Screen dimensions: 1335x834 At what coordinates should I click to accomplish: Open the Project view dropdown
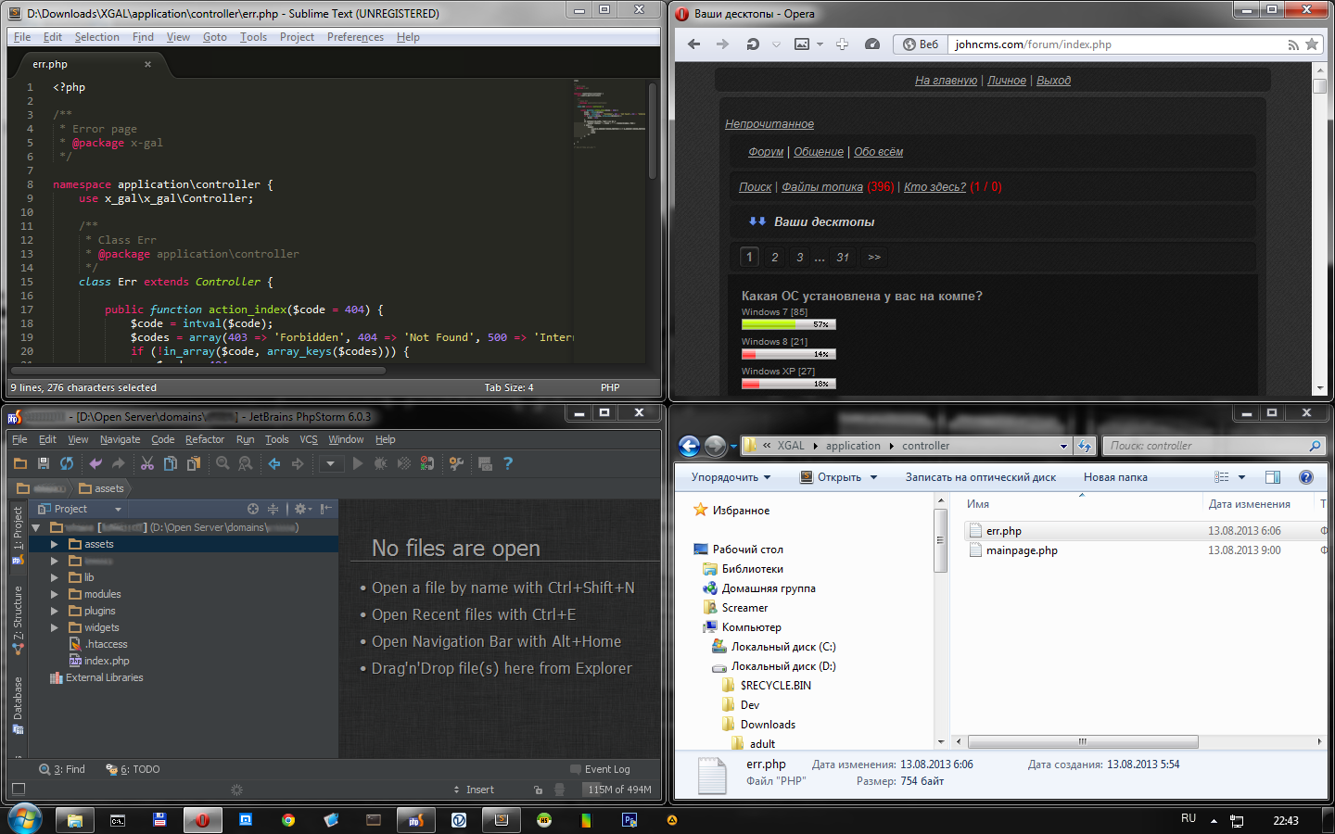tap(118, 509)
